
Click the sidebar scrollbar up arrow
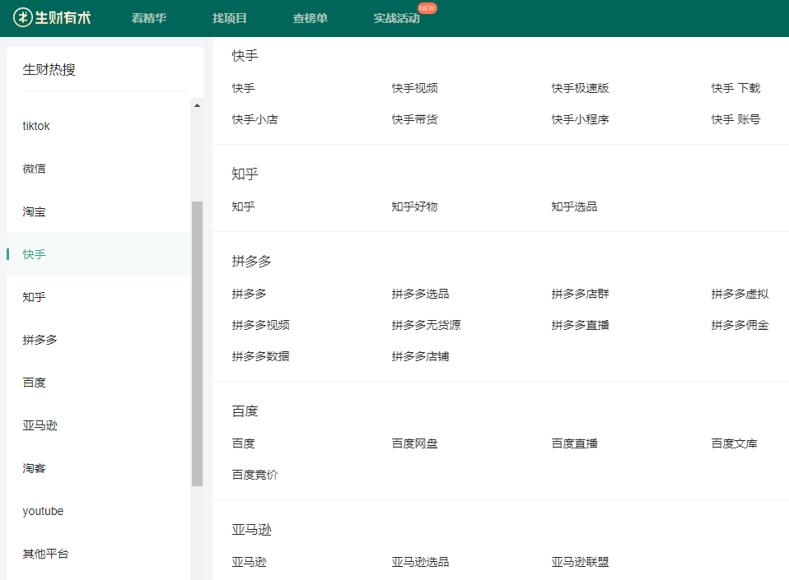pos(198,105)
